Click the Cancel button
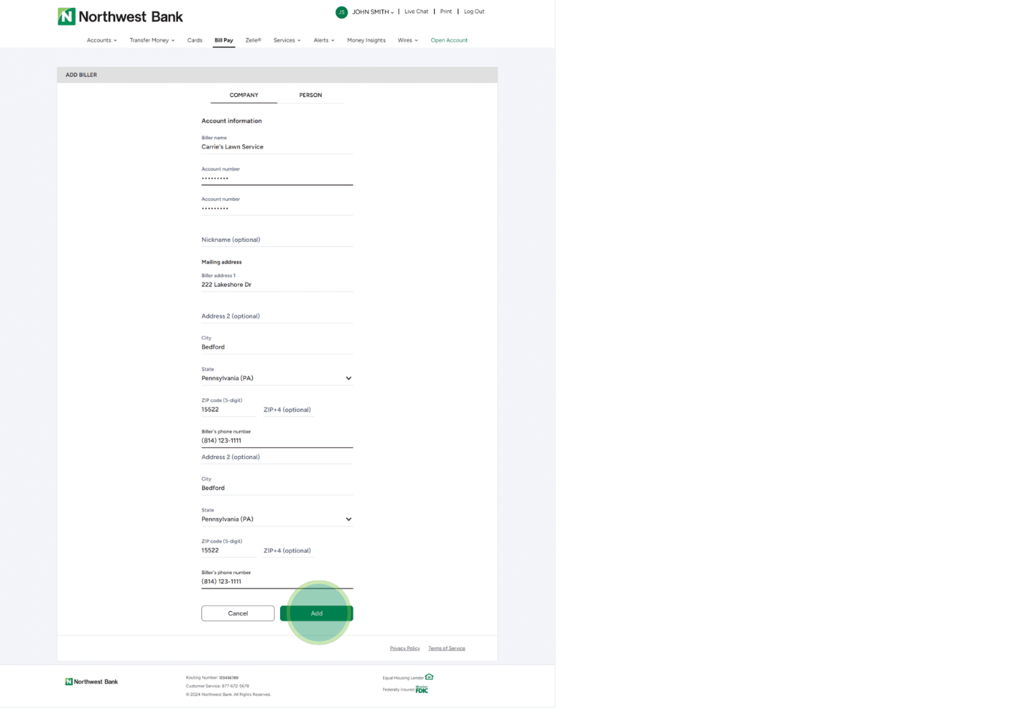The height and width of the screenshot is (708, 1021). tap(238, 613)
